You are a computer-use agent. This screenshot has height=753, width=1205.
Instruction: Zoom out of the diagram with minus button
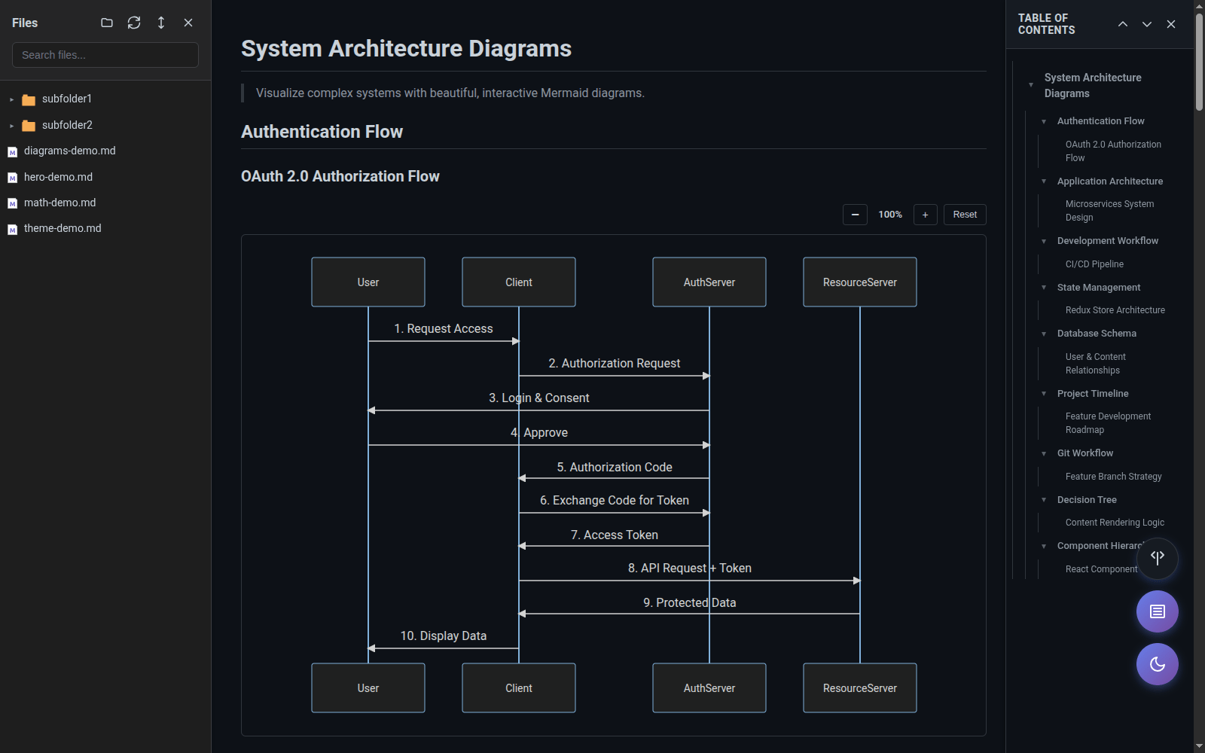pos(855,215)
